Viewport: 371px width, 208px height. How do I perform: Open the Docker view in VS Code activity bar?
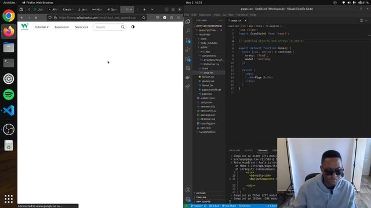pyautogui.click(x=188, y=77)
